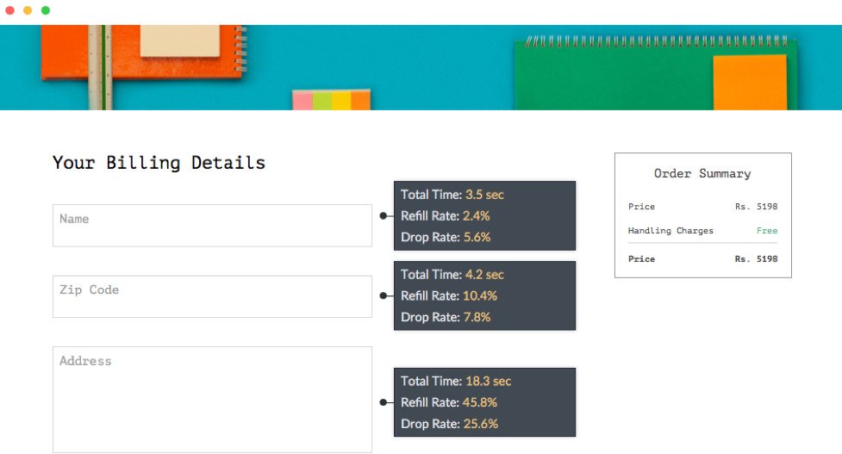Viewport: 842px width, 454px height.
Task: Click the bold total Rs. 5198 amount
Action: tap(756, 258)
